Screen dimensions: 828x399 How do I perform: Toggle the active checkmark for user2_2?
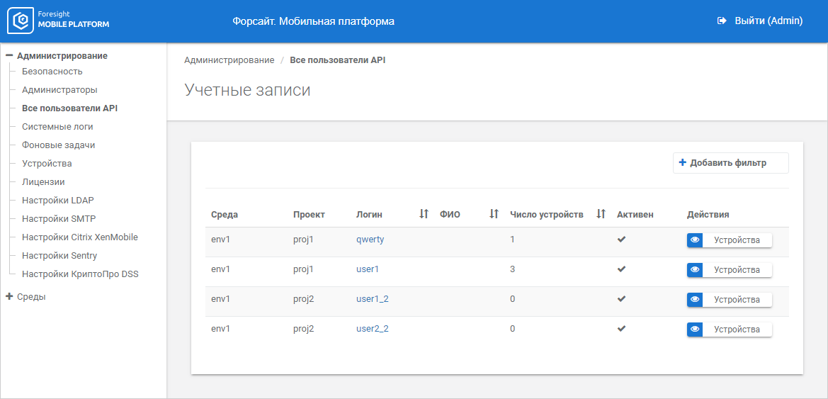point(621,329)
